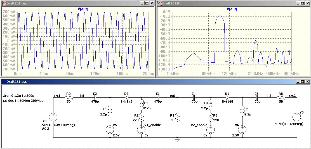This screenshot has width=311, height=149.
Task: Click the V6 voltage source symbol
Action: (242, 130)
